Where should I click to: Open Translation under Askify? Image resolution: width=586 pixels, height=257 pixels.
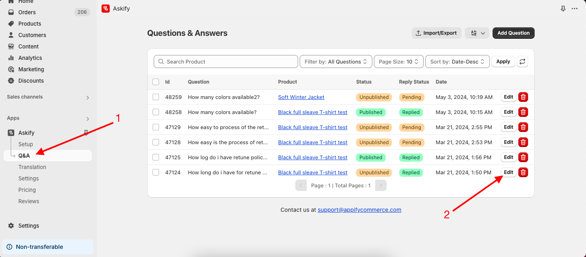(x=32, y=167)
